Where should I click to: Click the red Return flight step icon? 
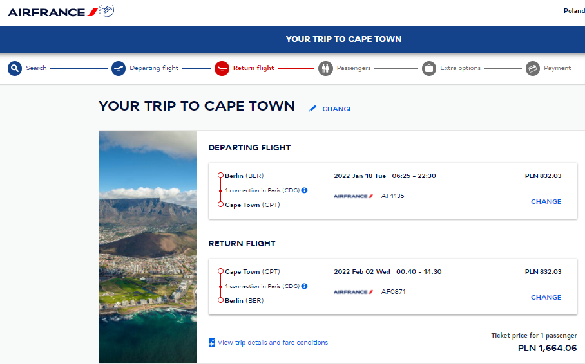click(x=222, y=69)
